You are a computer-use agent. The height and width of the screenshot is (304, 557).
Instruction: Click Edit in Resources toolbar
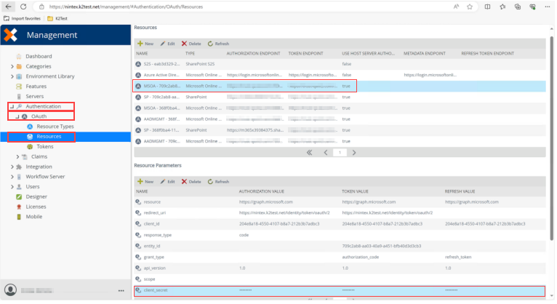[167, 44]
